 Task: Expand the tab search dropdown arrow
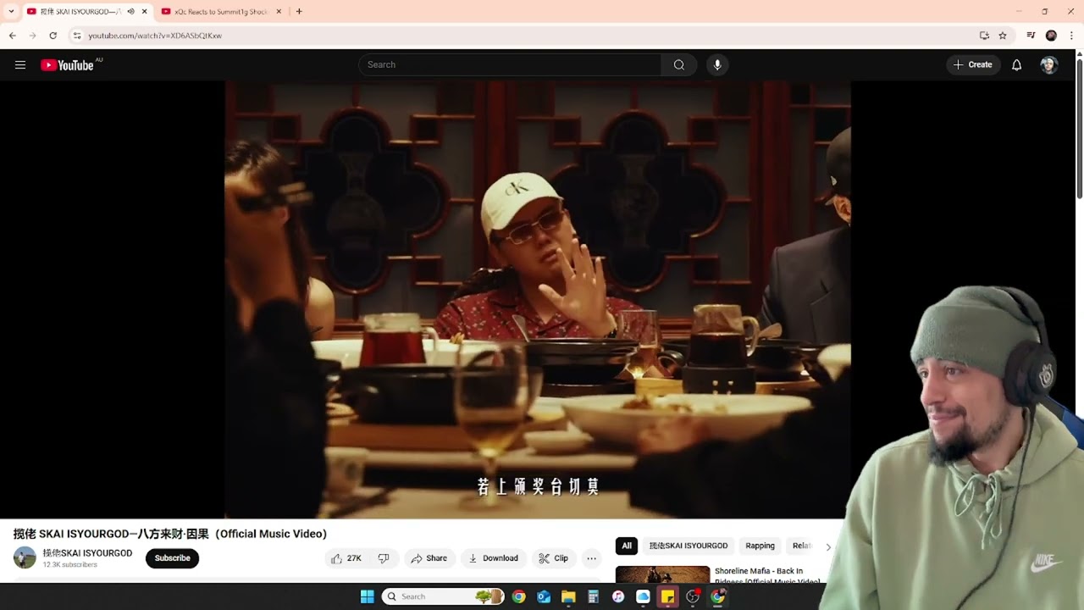tap(11, 11)
